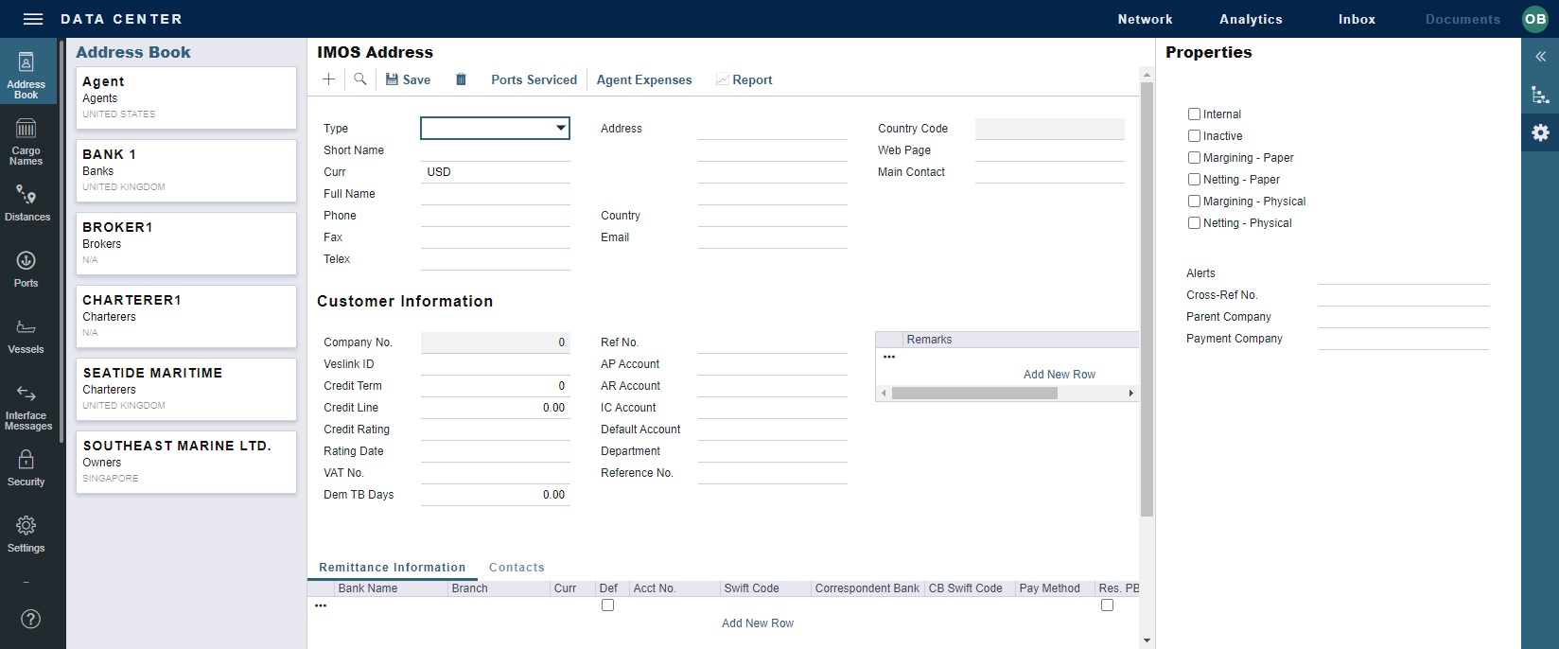Click the magnifier search icon in toolbar

click(360, 79)
